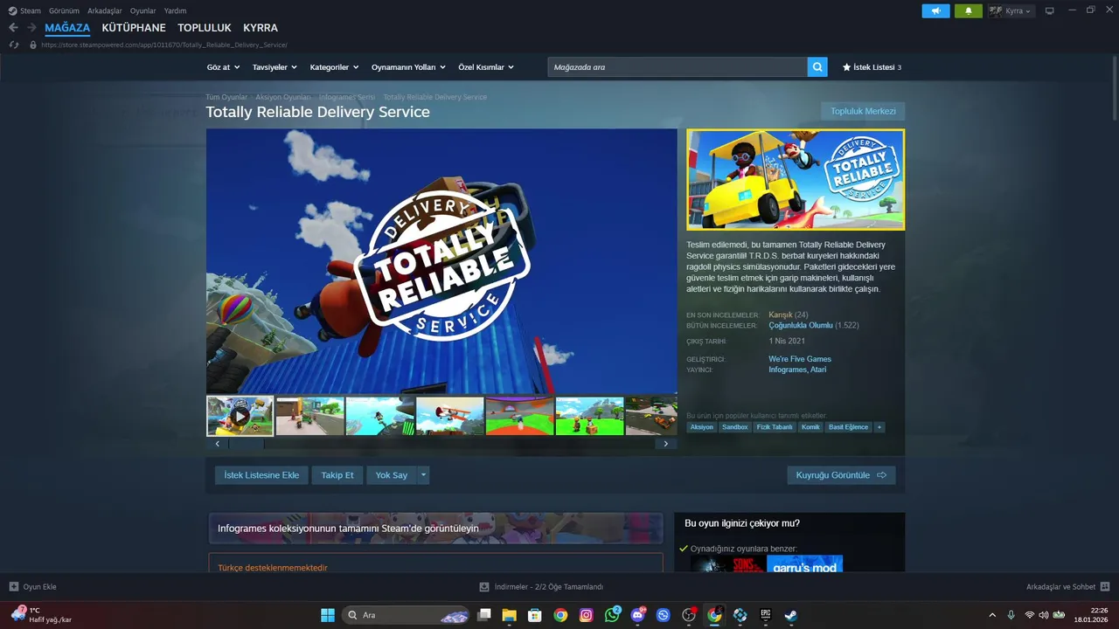This screenshot has width=1119, height=629.
Task: Open the Oyunlar menu
Action: (142, 10)
